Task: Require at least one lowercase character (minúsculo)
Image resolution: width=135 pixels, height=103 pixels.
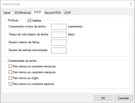Action: coord(10,66)
